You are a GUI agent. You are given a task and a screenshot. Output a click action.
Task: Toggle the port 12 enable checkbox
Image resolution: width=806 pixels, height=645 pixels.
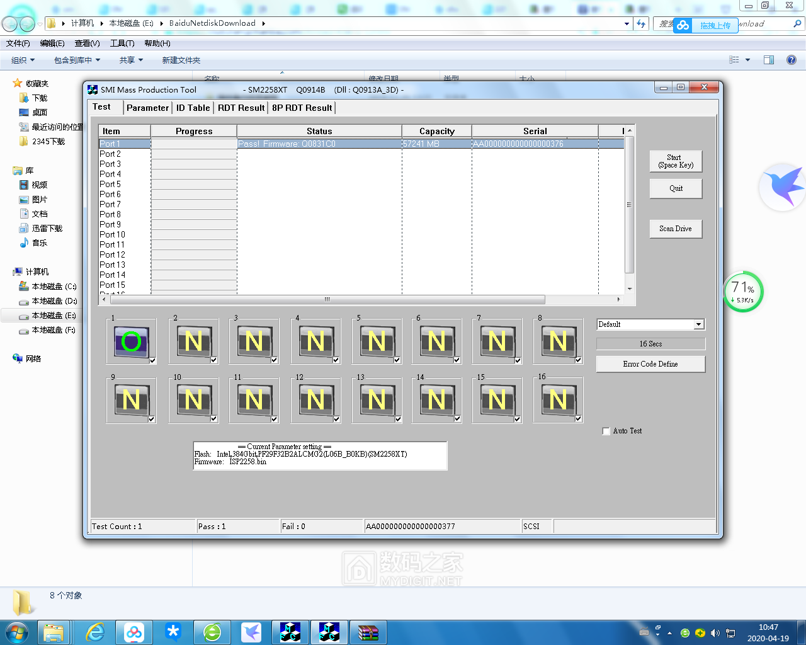point(337,420)
